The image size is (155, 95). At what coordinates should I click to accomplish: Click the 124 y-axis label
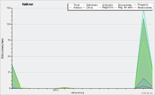9,24
